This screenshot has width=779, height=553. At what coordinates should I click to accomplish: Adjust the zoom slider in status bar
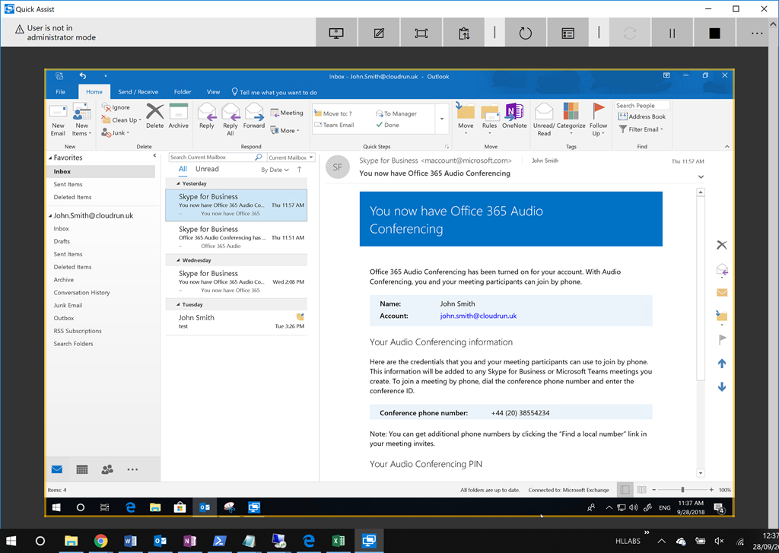tap(682, 490)
